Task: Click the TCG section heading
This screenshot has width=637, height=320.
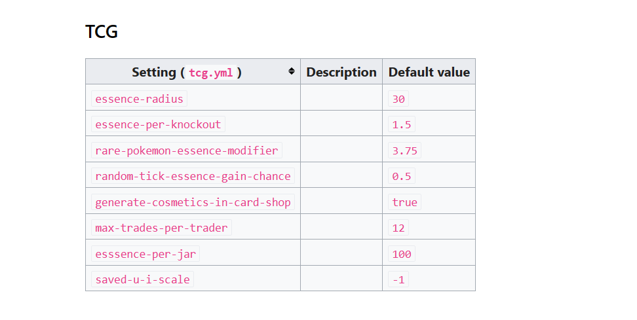Action: click(102, 31)
